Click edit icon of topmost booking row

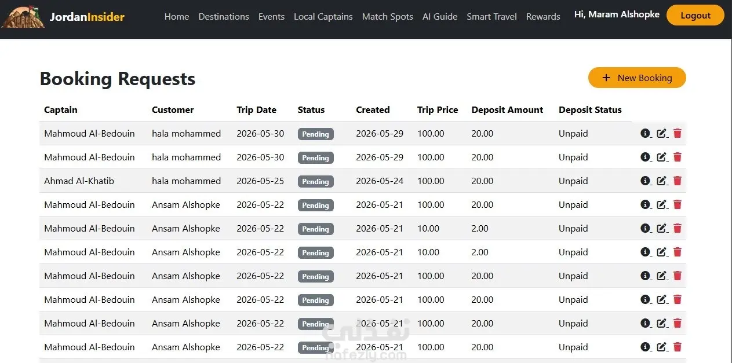point(661,133)
